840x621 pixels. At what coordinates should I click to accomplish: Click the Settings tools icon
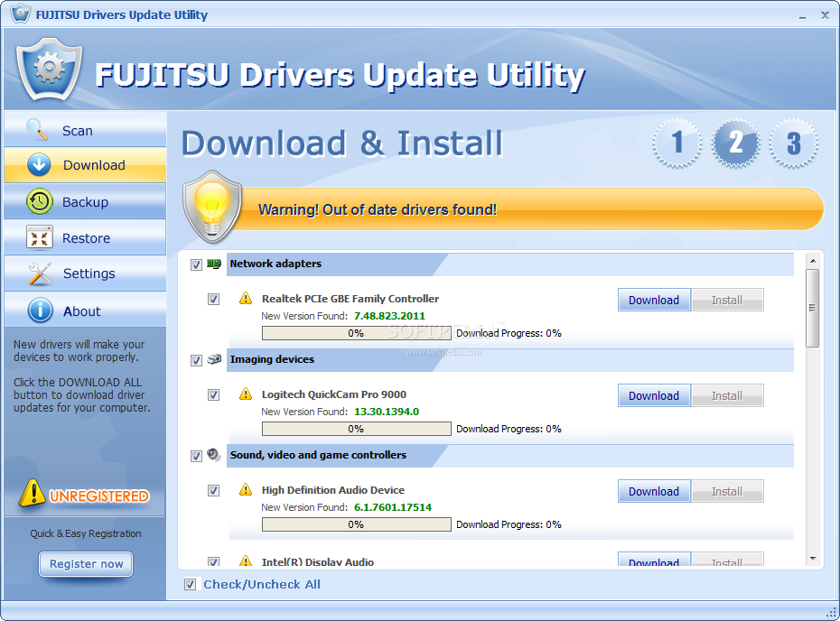click(40, 273)
